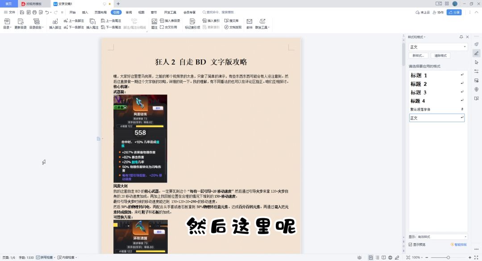Go to 上一条尾注 previous endnote
This screenshot has height=261, width=482.
(x=111, y=21)
